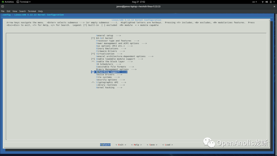Select Security options entry

coord(110,80)
